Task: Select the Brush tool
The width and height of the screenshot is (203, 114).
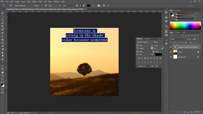Action: coord(3,36)
